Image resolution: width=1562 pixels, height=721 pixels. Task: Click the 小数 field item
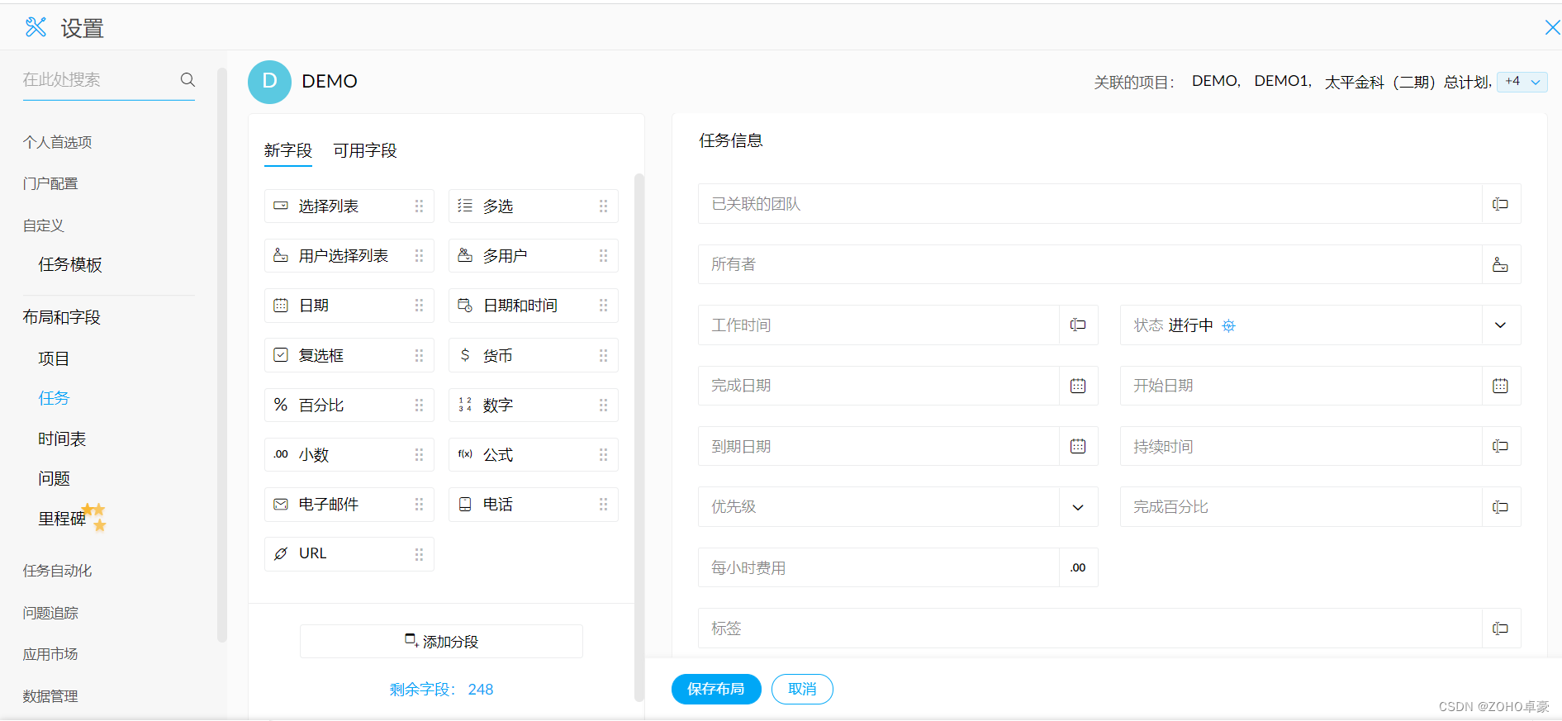tap(349, 454)
